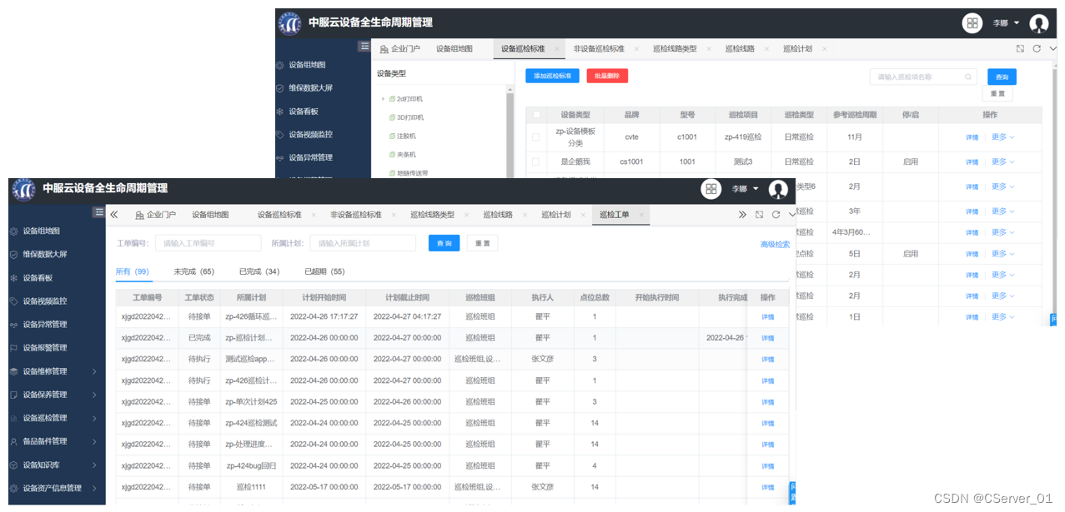Expand the 2d打印机 tree node arrow
The height and width of the screenshot is (512, 1065).
pyautogui.click(x=383, y=99)
